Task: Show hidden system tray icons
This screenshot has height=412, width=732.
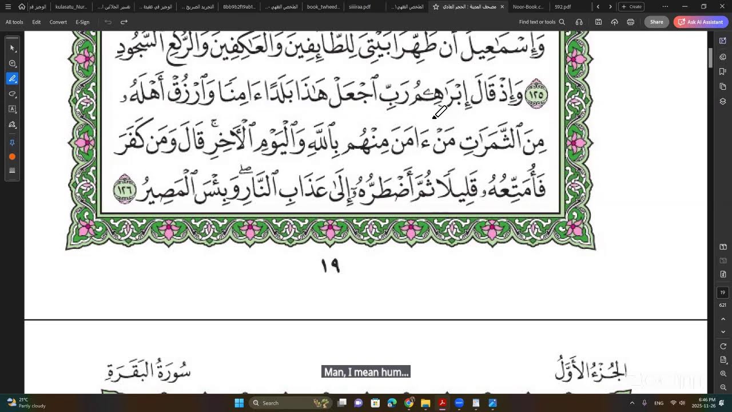Action: [632, 403]
